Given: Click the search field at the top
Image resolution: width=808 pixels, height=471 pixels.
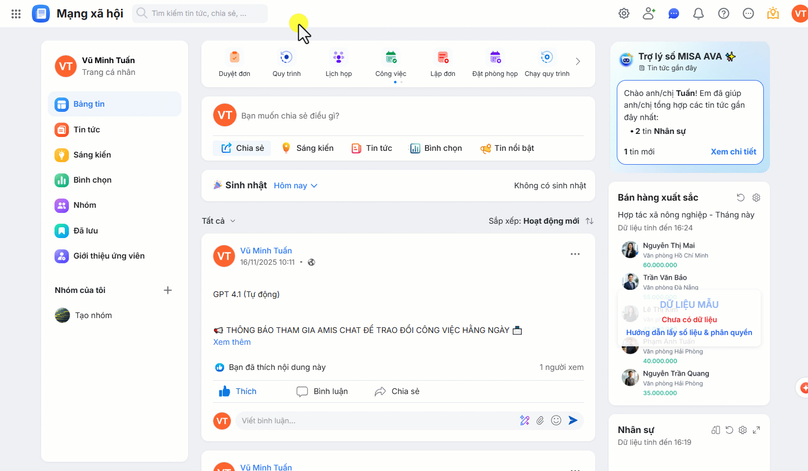Looking at the screenshot, I should [x=200, y=14].
